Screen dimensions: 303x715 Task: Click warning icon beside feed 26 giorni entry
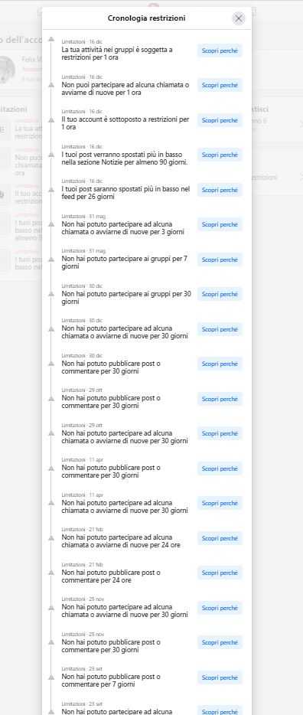[51, 189]
